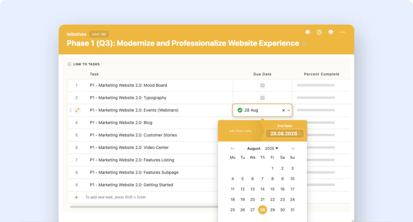Pick August 31 in calendar
The width and height of the screenshot is (413, 222).
(x=292, y=210)
